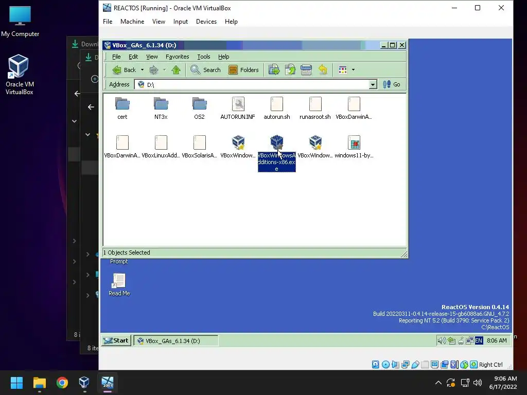
Task: Click the Back arrow in ReactOS explorer
Action: click(124, 70)
